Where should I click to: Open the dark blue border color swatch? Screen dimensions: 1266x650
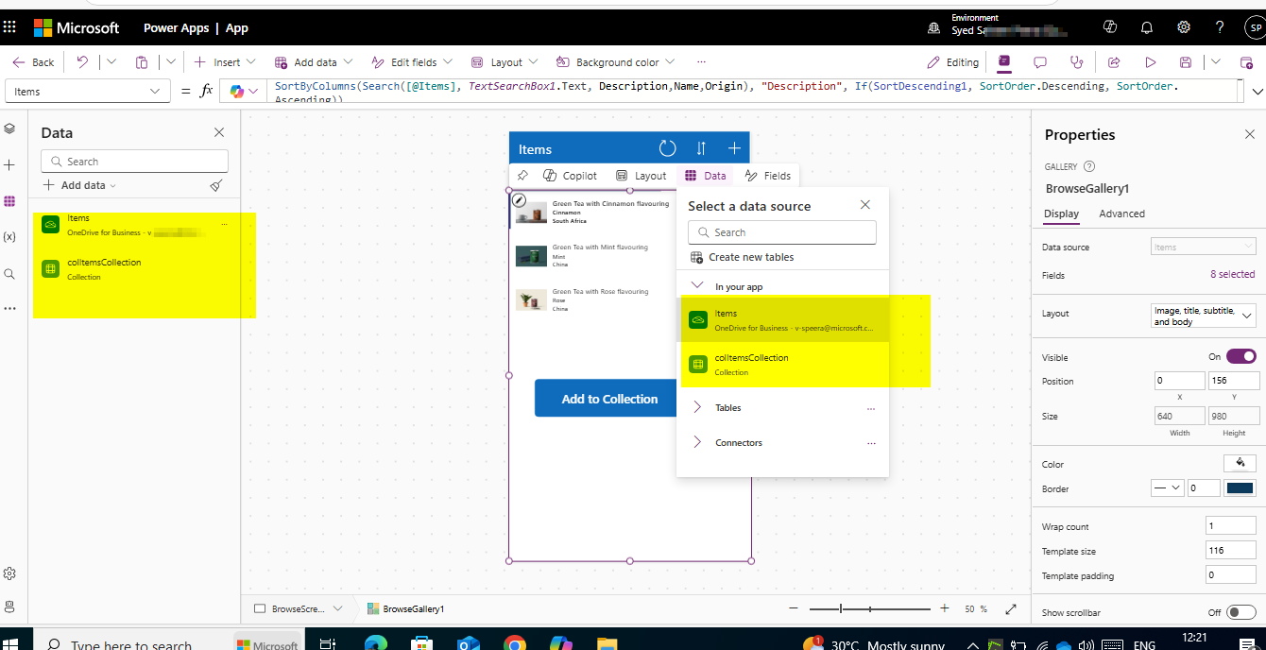point(1240,488)
